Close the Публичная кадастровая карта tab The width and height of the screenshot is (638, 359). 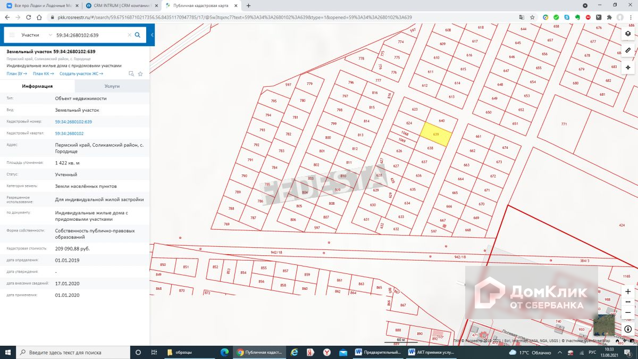[x=236, y=5]
